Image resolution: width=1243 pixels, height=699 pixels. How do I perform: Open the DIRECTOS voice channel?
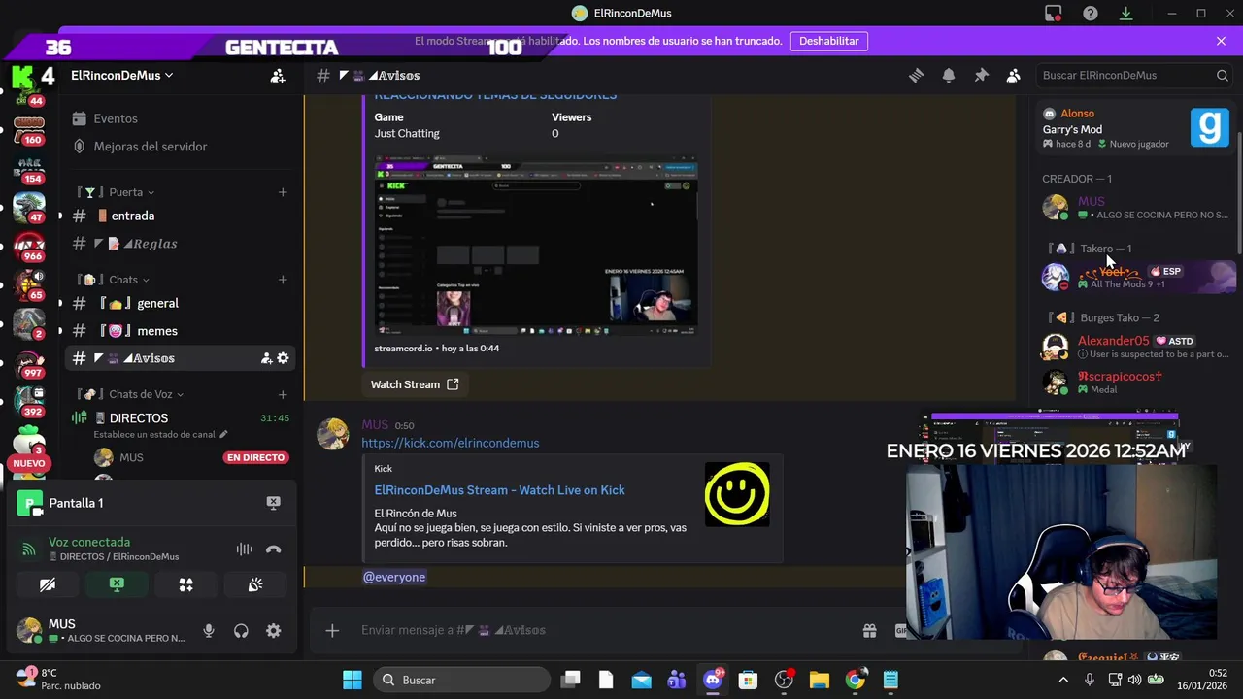pyautogui.click(x=138, y=418)
